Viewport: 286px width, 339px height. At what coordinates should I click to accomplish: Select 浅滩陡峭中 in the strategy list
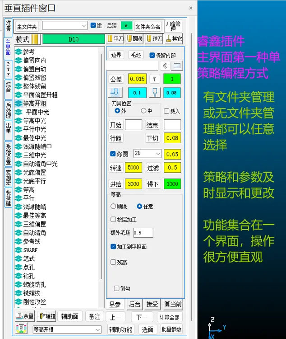coord(37,146)
